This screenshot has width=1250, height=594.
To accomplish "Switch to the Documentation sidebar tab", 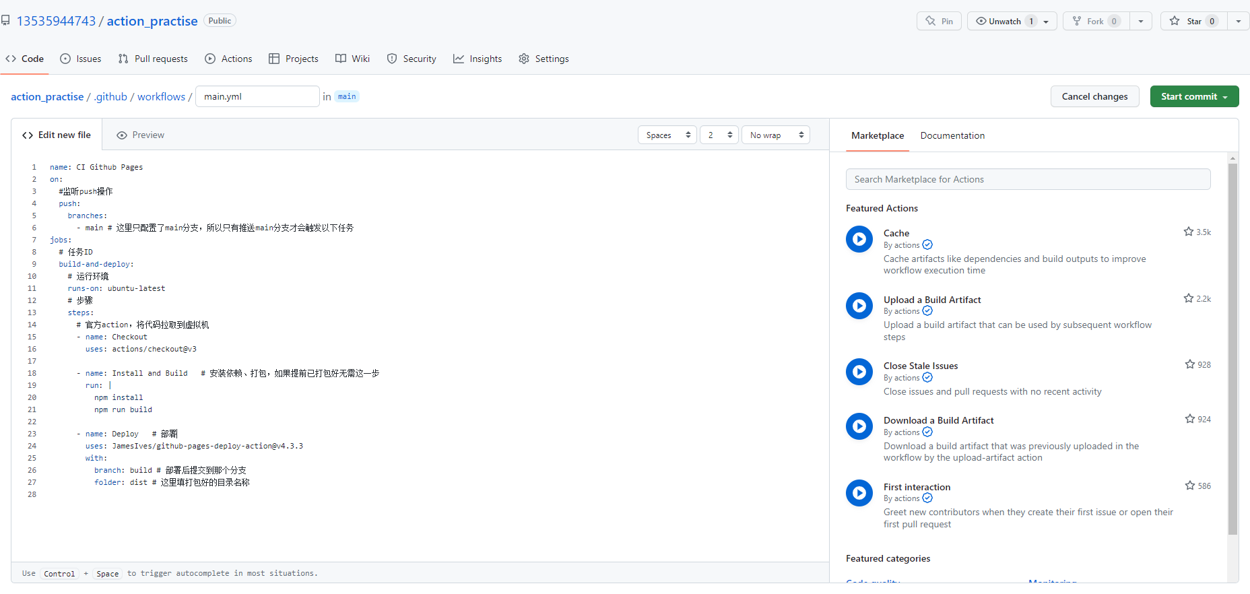I will point(952,135).
